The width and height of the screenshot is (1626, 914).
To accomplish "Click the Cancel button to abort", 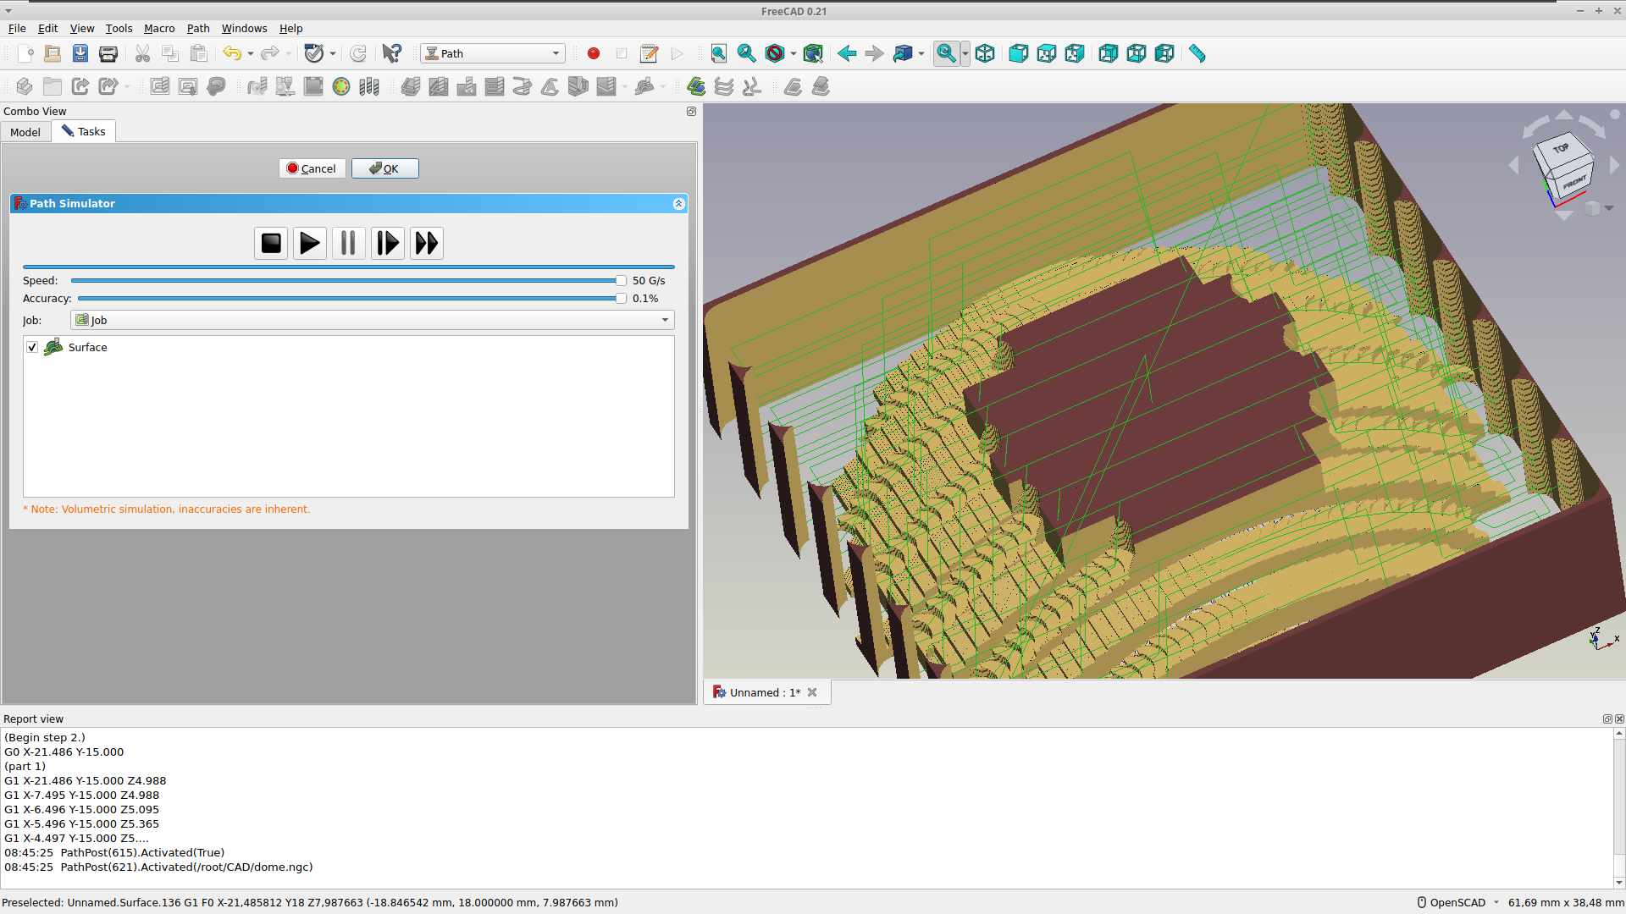I will pos(312,168).
